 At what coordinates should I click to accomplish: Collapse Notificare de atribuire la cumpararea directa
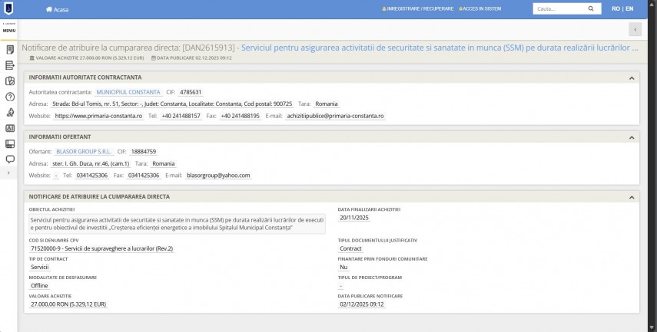[631, 196]
